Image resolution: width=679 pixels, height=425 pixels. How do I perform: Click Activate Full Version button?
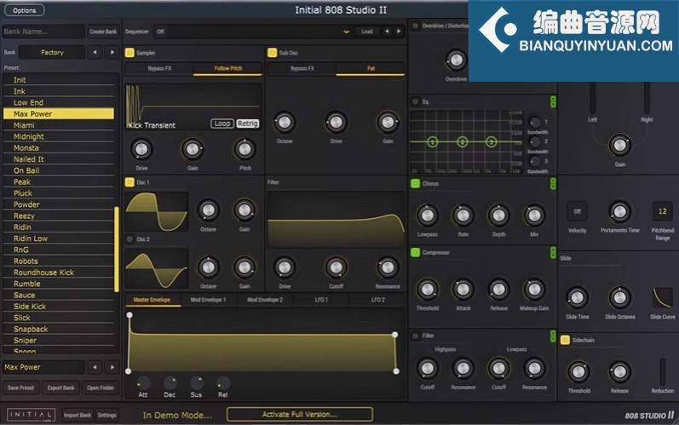299,414
